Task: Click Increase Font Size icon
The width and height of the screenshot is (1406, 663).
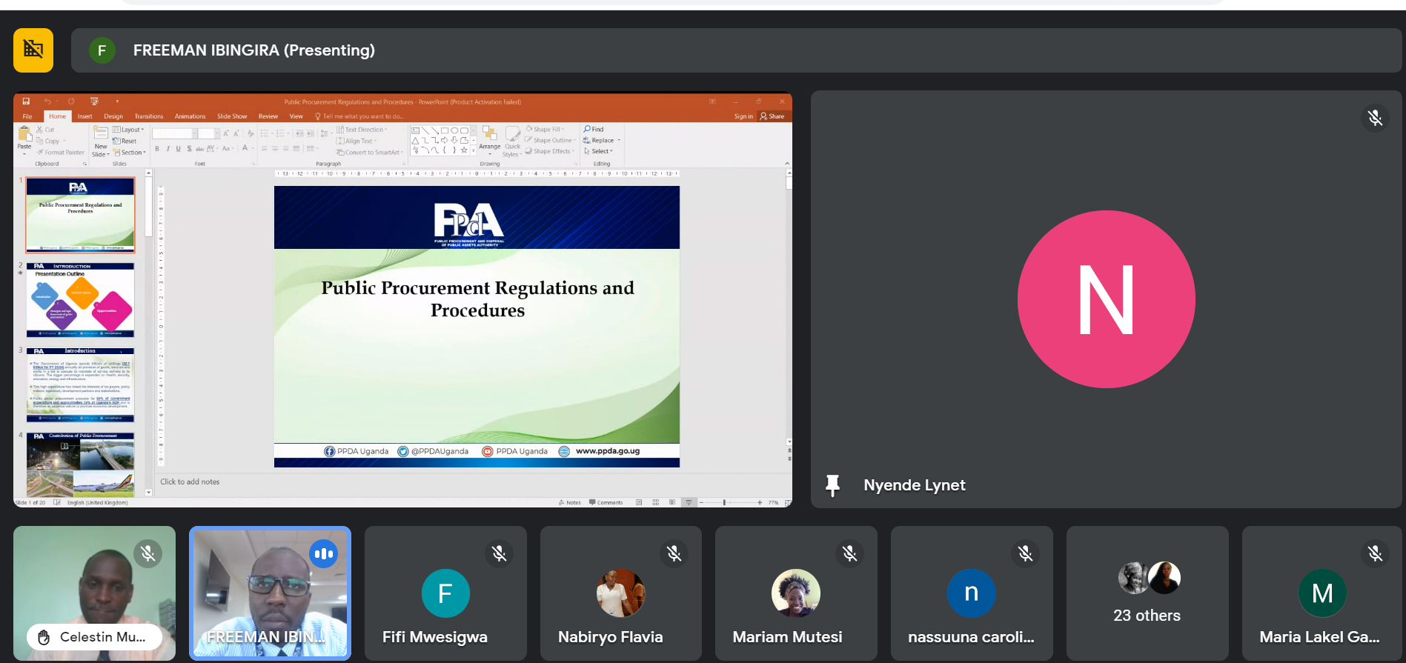Action: point(227,133)
